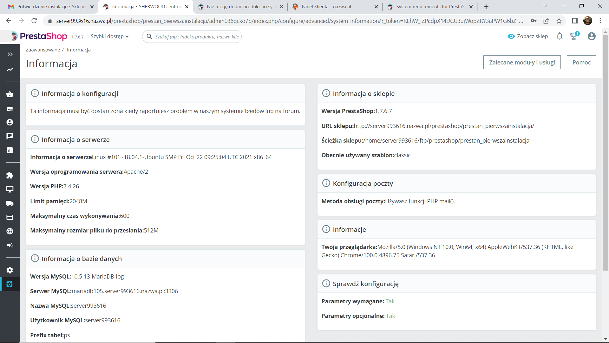Click the Pomoc button
The image size is (609, 343).
581,62
